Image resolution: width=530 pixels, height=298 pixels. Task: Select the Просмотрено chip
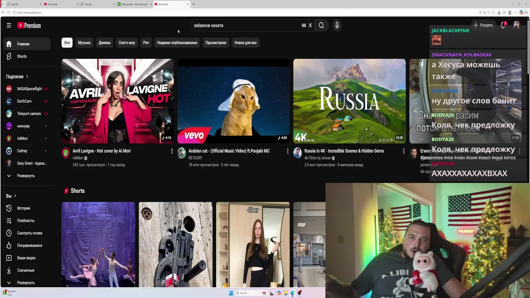tap(216, 43)
